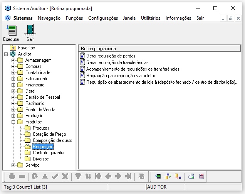Open the Funções menu

tap(74, 18)
